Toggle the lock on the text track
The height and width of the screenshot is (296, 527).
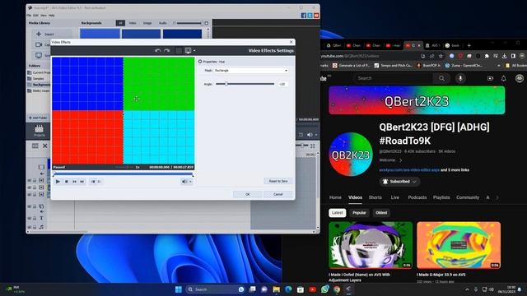pyautogui.click(x=35, y=218)
